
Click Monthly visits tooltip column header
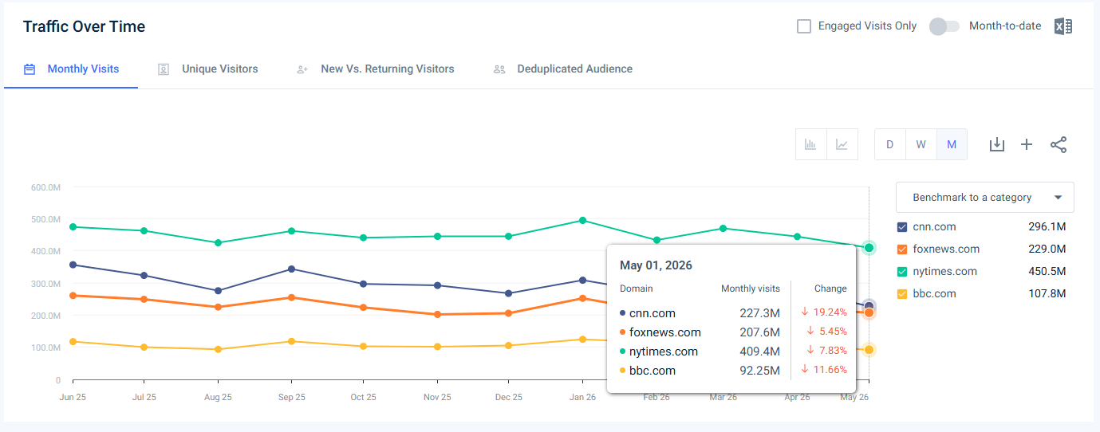point(750,289)
